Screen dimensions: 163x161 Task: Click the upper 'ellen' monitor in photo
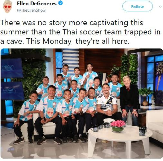12,68
